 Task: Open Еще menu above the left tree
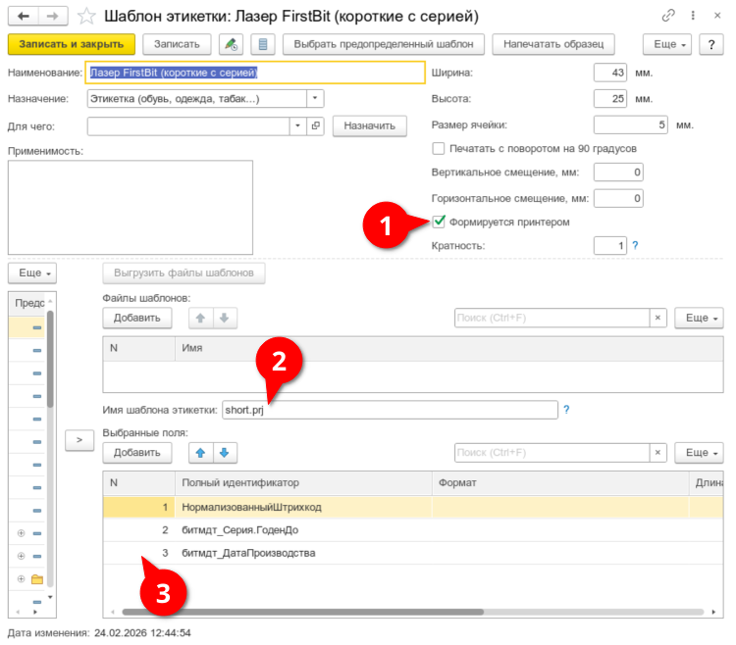32,273
